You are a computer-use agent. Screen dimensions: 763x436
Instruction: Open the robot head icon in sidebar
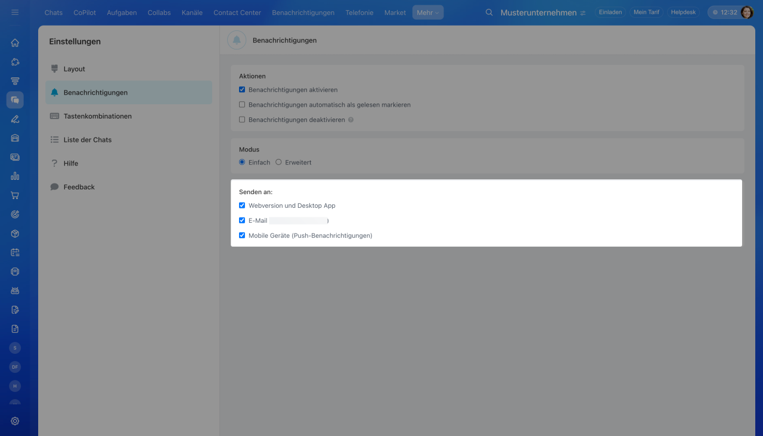coord(15,291)
